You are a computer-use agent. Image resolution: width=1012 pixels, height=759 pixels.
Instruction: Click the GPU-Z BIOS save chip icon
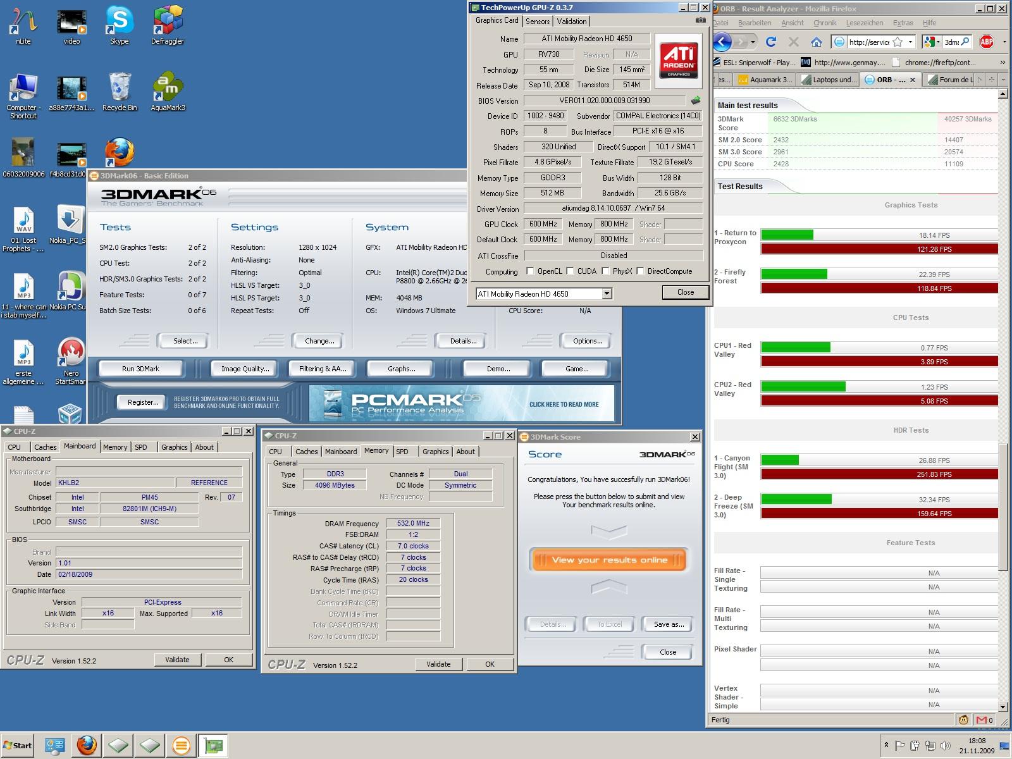click(x=696, y=101)
